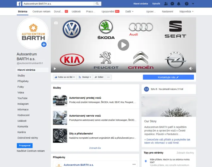
Task: Open the post options three-dots in Příspěvky
Action: point(134,164)
